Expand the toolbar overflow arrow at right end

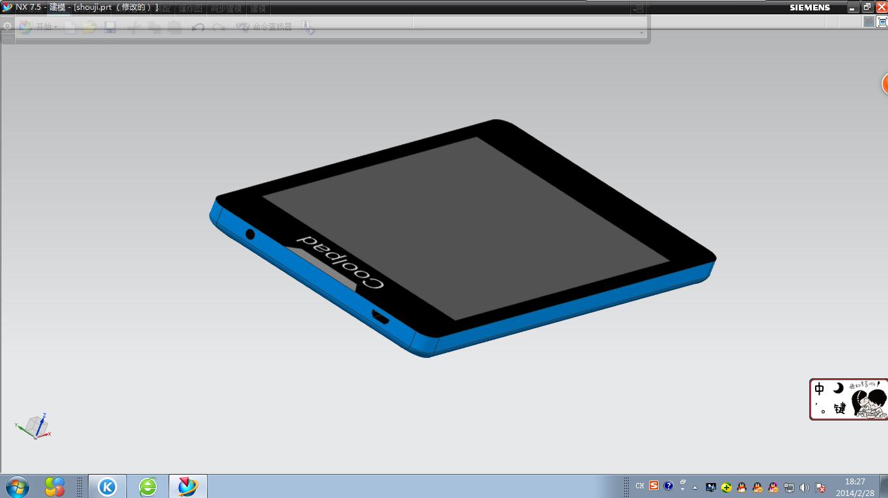(642, 33)
